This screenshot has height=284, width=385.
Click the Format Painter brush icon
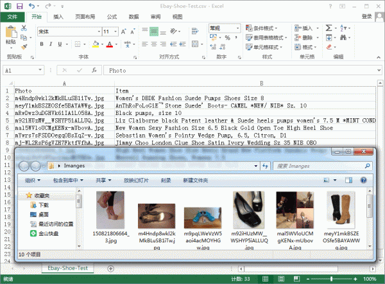[24, 47]
